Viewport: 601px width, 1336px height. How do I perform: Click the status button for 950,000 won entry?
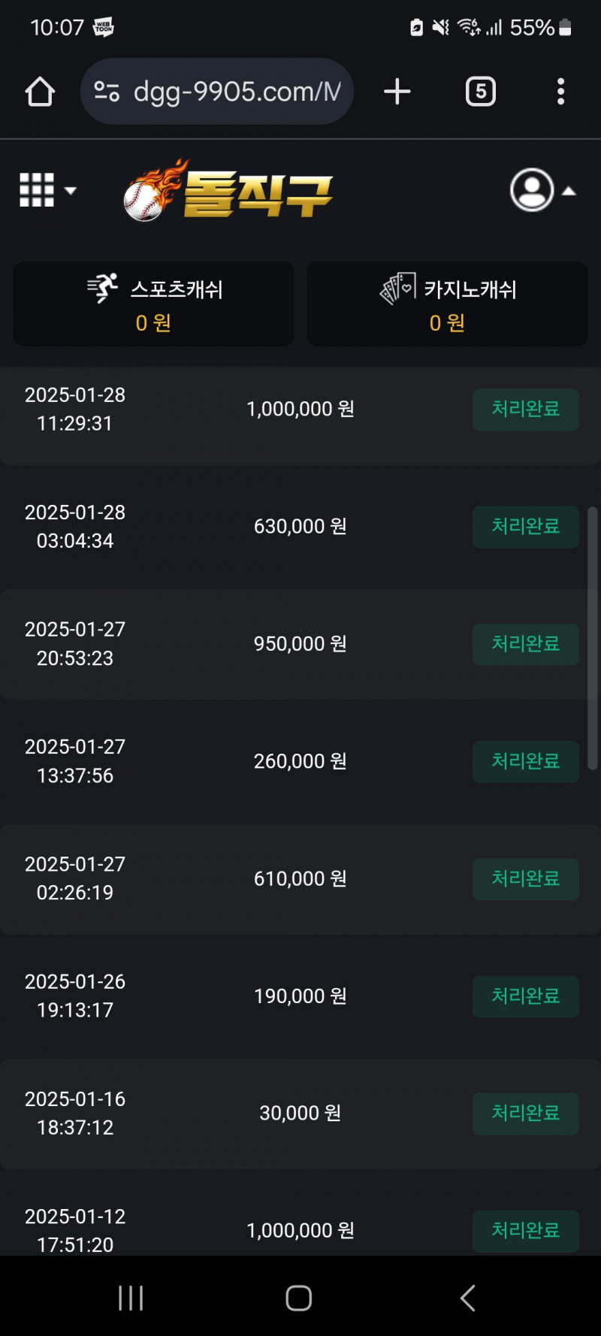pyautogui.click(x=525, y=644)
